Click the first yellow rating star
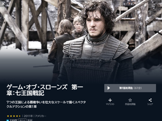 click(x=8, y=116)
